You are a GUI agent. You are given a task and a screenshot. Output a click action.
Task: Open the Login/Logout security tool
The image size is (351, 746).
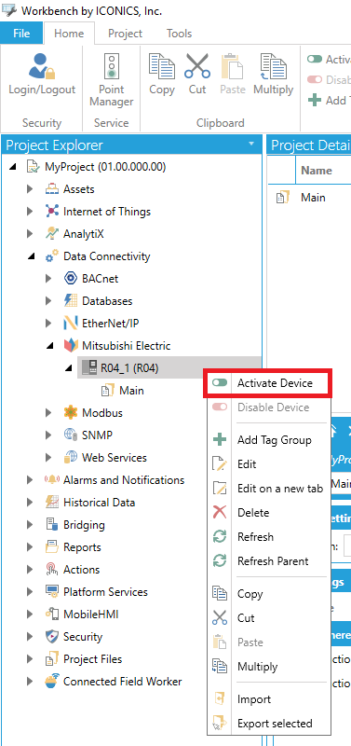(x=42, y=75)
